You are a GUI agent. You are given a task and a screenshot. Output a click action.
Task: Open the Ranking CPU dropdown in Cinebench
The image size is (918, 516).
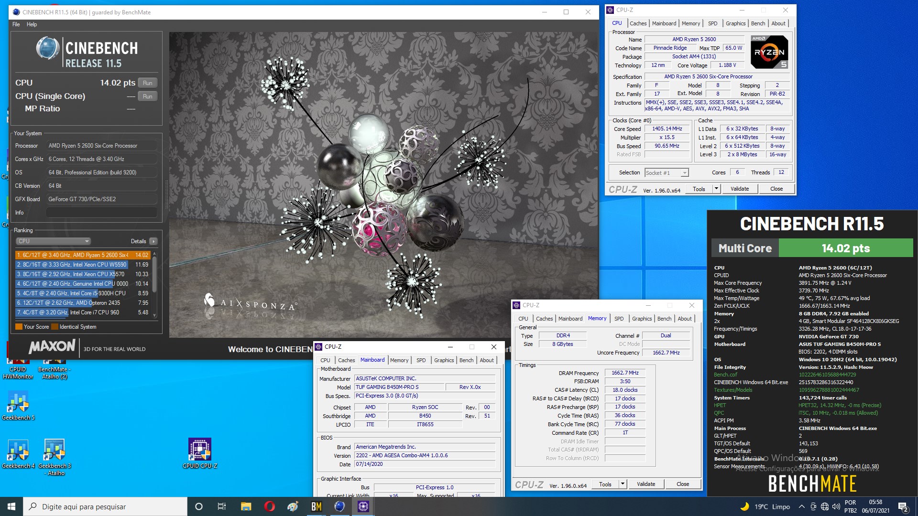tap(53, 241)
